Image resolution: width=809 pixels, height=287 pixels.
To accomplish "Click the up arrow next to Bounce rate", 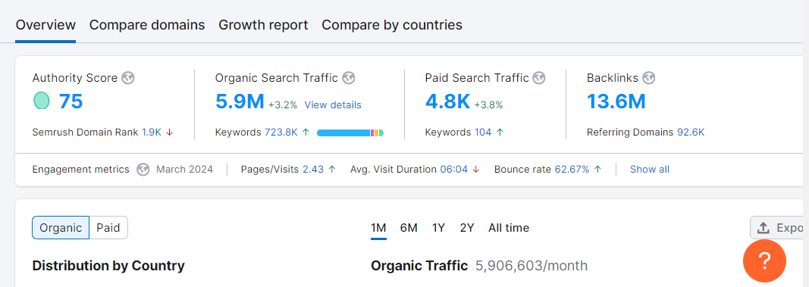I will pos(597,170).
